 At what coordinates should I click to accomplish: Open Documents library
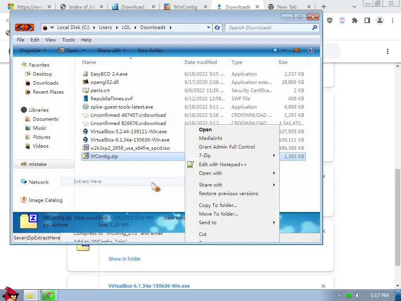(x=45, y=119)
